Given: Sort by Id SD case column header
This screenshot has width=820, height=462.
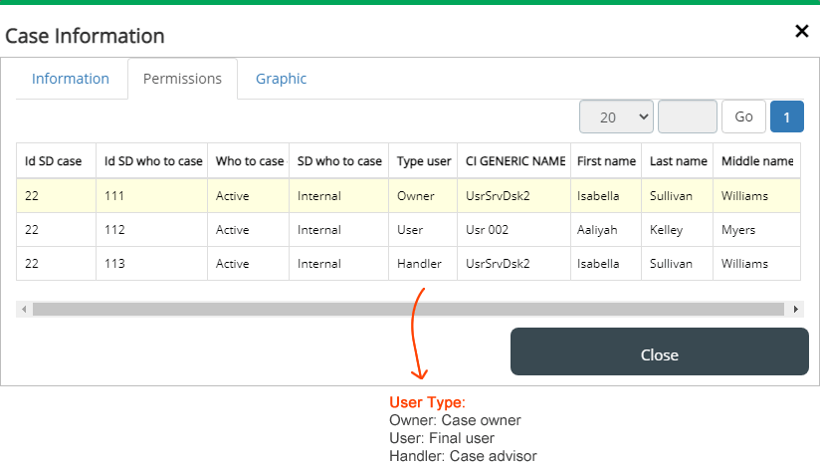Looking at the screenshot, I should (56, 161).
